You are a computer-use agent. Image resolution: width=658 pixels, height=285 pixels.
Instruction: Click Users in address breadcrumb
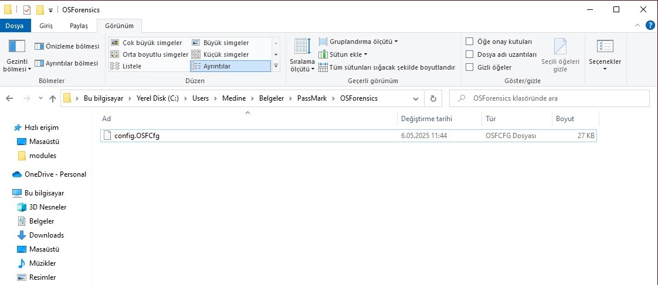[201, 99]
